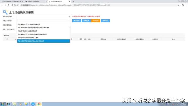Click the 项目（税源）编号 field label
Image resolution: width=188 pixels, height=106 pixels.
[x=9, y=29]
